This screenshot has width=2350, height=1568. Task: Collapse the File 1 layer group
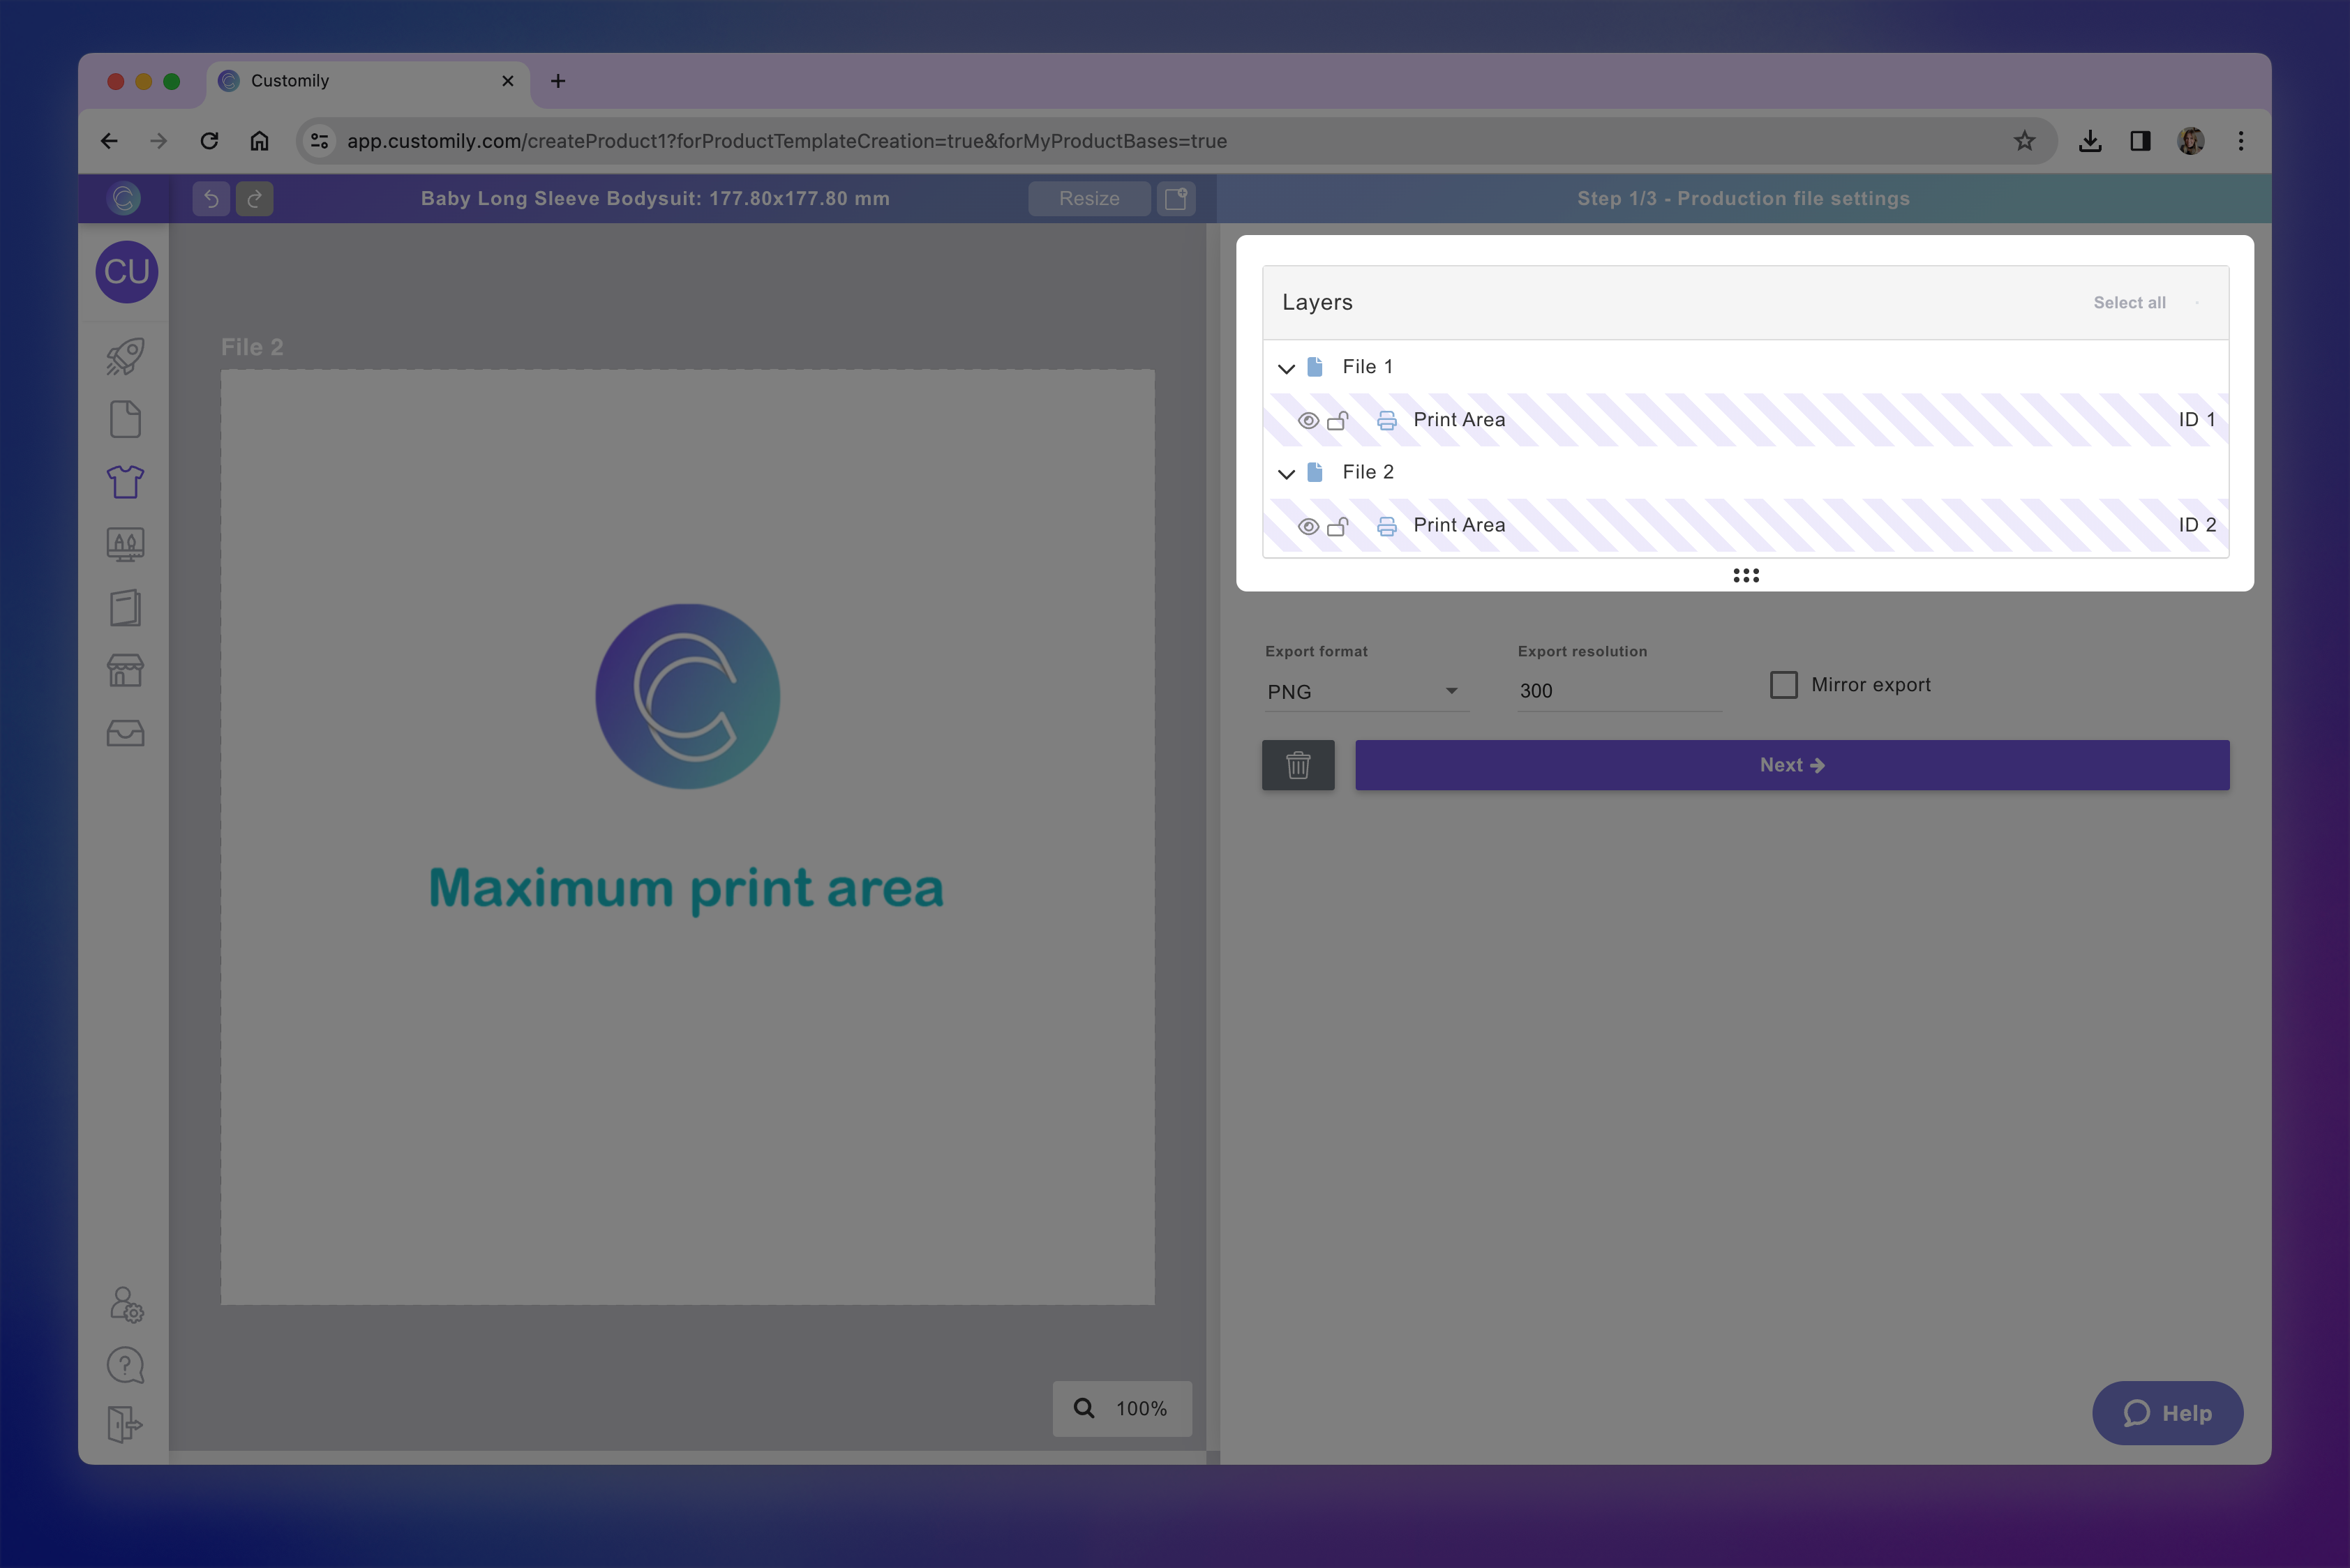[x=1287, y=368]
